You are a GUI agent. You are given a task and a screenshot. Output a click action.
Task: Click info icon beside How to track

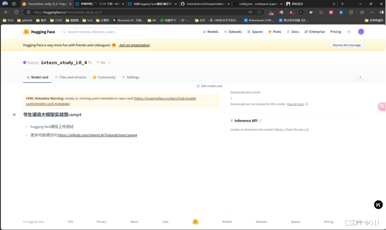point(307,104)
